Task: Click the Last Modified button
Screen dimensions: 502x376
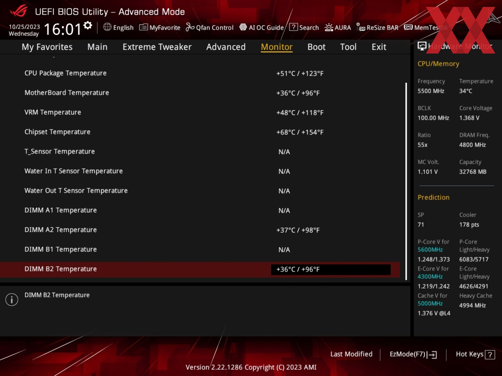Action: coord(351,354)
